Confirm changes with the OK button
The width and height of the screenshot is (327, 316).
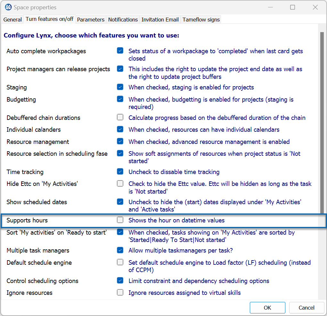point(267,308)
